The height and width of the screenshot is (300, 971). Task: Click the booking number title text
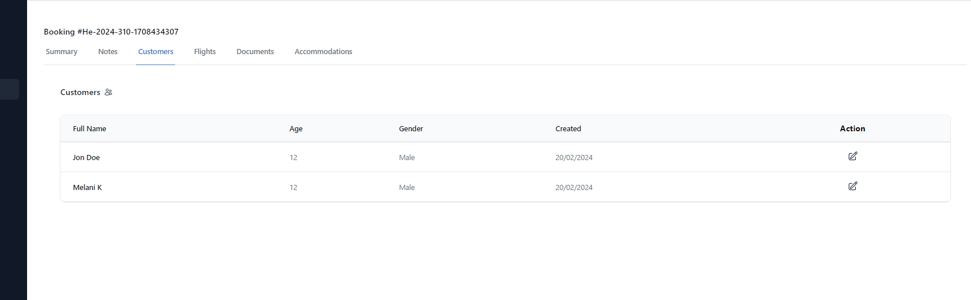(111, 32)
